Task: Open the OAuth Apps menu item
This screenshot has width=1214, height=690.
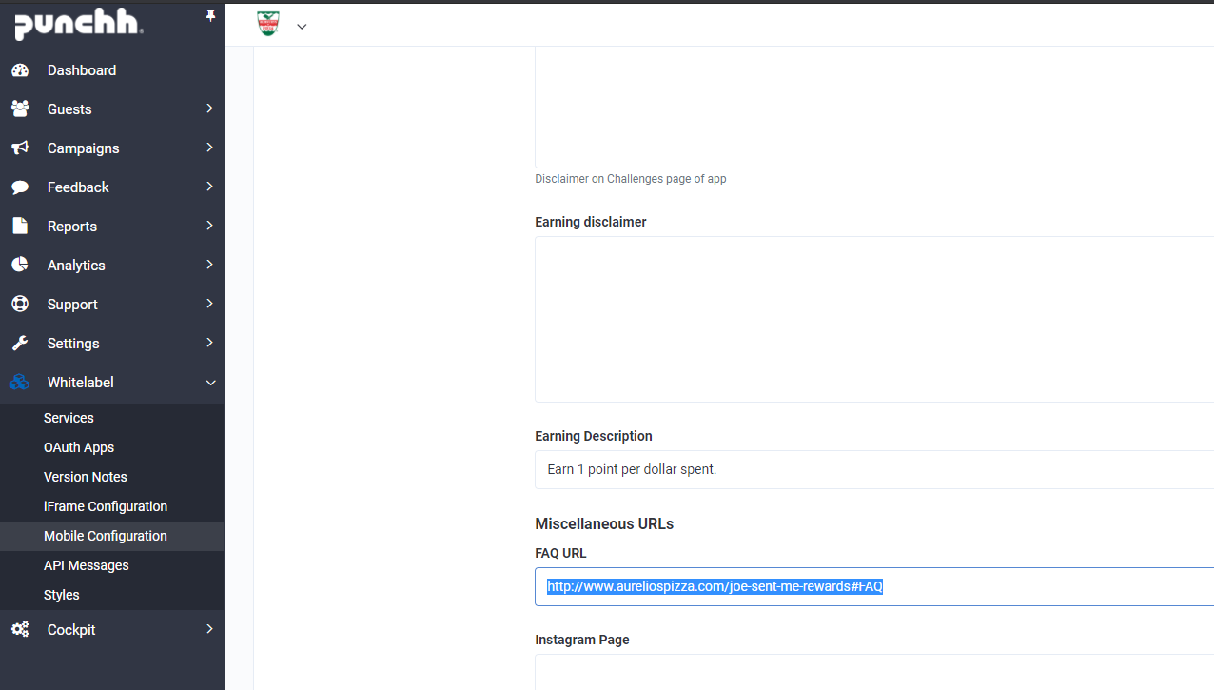Action: point(79,447)
